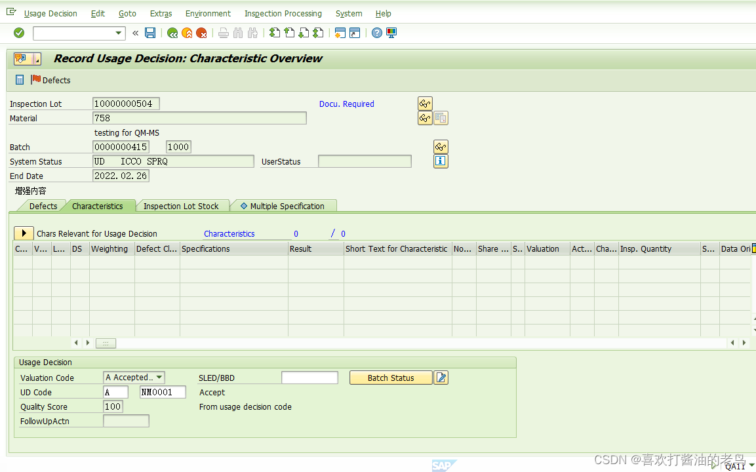Click the Display Inspection Lot glasses icon
Viewport: 756px width, 472px height.
[424, 104]
